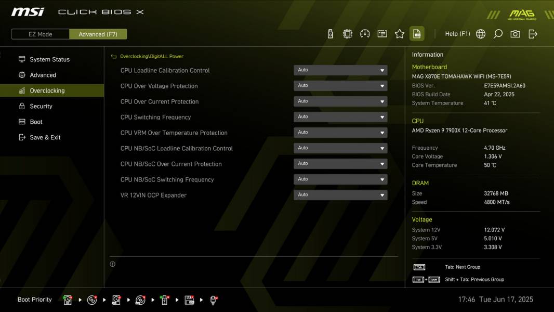Open CPU Loadline Calibration Control dropdown

tap(340, 70)
